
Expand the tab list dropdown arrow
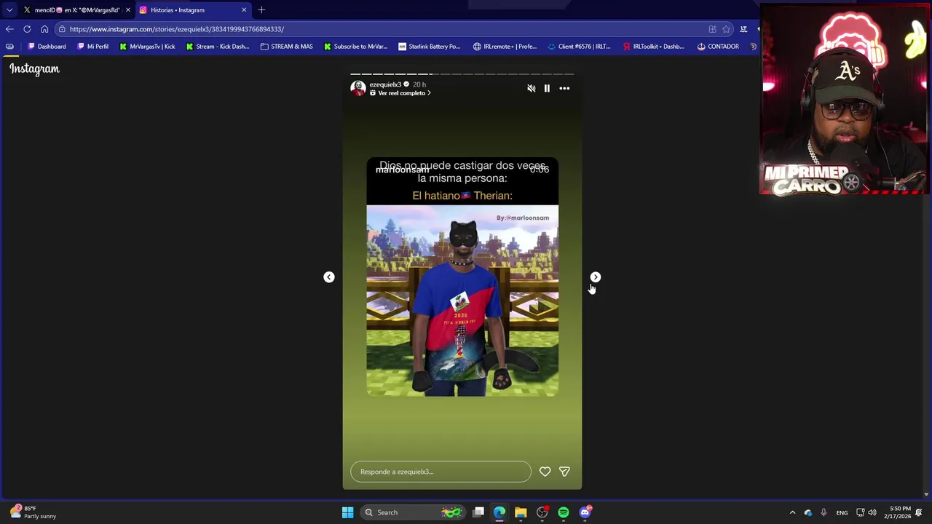(x=9, y=10)
